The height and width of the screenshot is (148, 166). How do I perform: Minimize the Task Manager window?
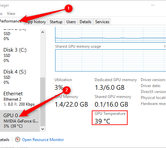pos(153,5)
